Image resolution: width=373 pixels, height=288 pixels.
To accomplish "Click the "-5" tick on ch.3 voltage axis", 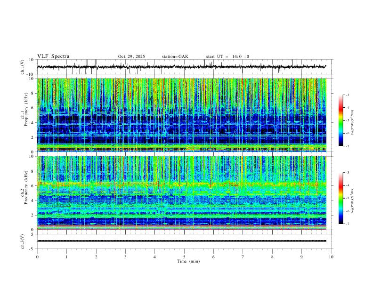I will point(32,249).
